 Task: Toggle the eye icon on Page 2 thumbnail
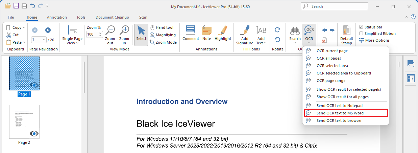tap(34, 133)
